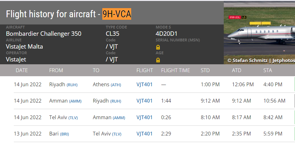
Task: Click the TLV code in the Bari row
Action: (117, 134)
